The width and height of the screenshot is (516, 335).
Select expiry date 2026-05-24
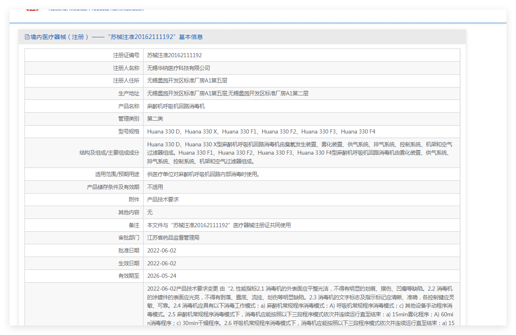click(x=162, y=276)
